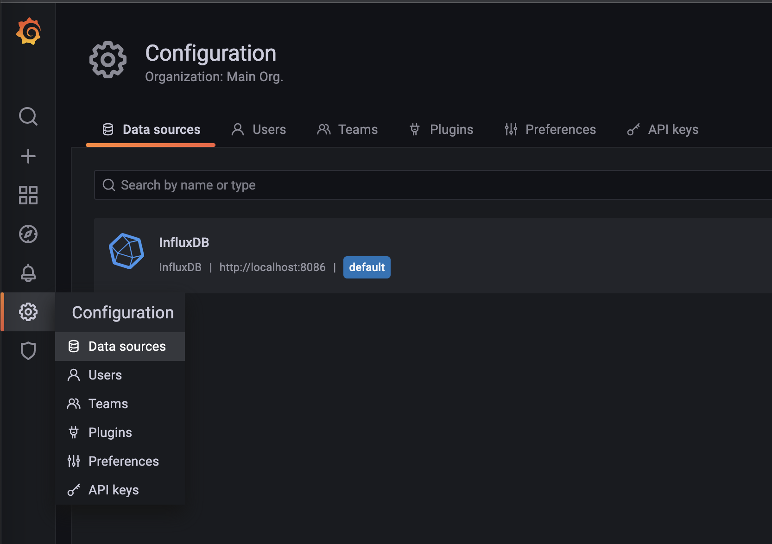
Task: Focus the Search by name or type field
Action: [x=433, y=185]
